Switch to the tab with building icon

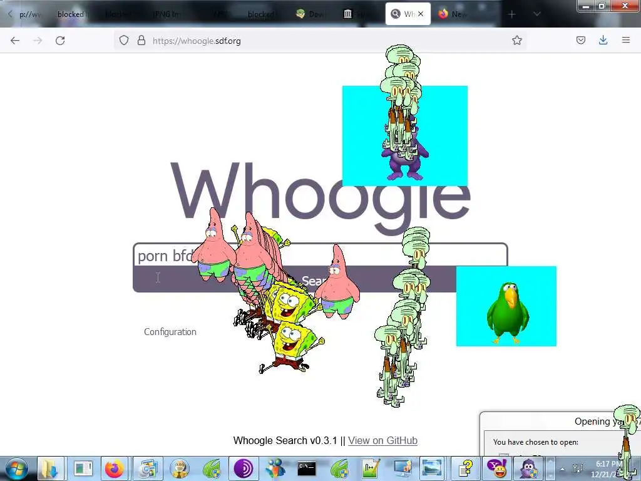[x=355, y=14]
